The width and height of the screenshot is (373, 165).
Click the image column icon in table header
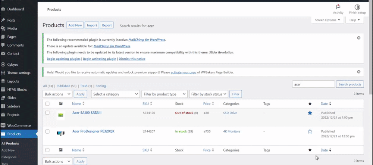pyautogui.click(x=61, y=103)
